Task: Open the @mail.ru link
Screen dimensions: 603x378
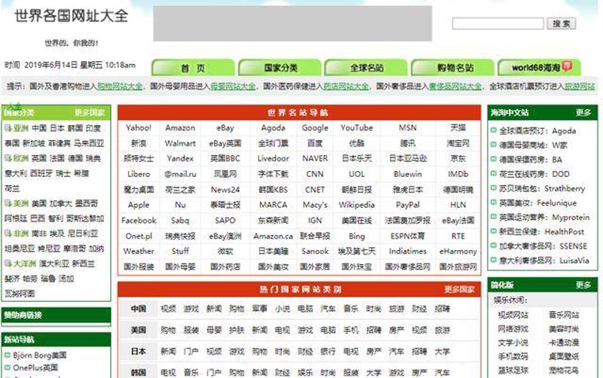Action: pos(180,174)
